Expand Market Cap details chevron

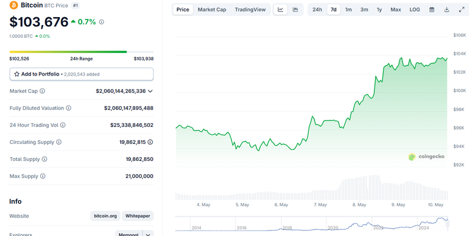[x=150, y=91]
